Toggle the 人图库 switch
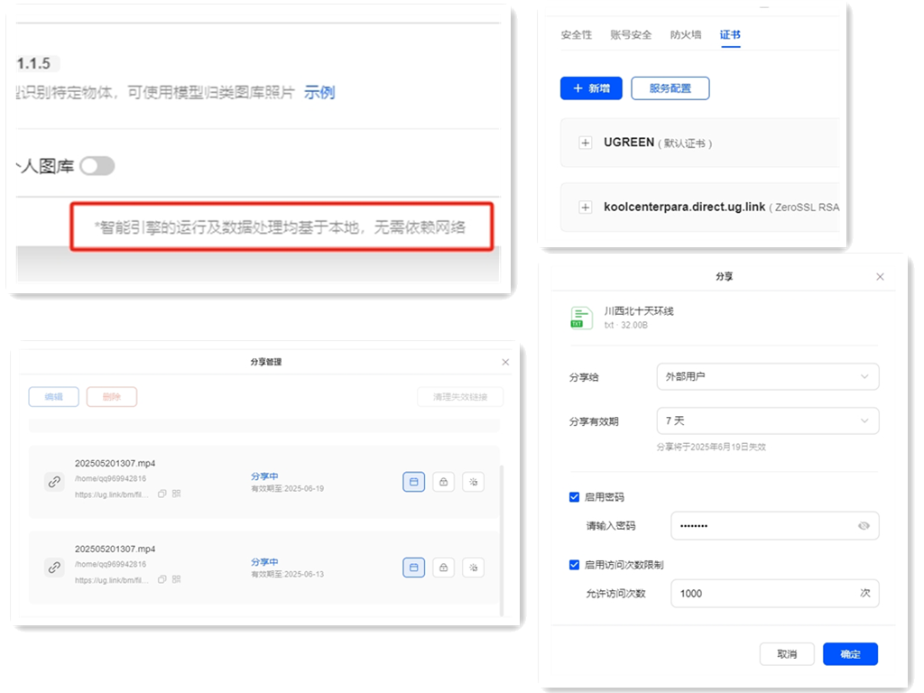Image resolution: width=924 pixels, height=693 pixels. pyautogui.click(x=97, y=166)
